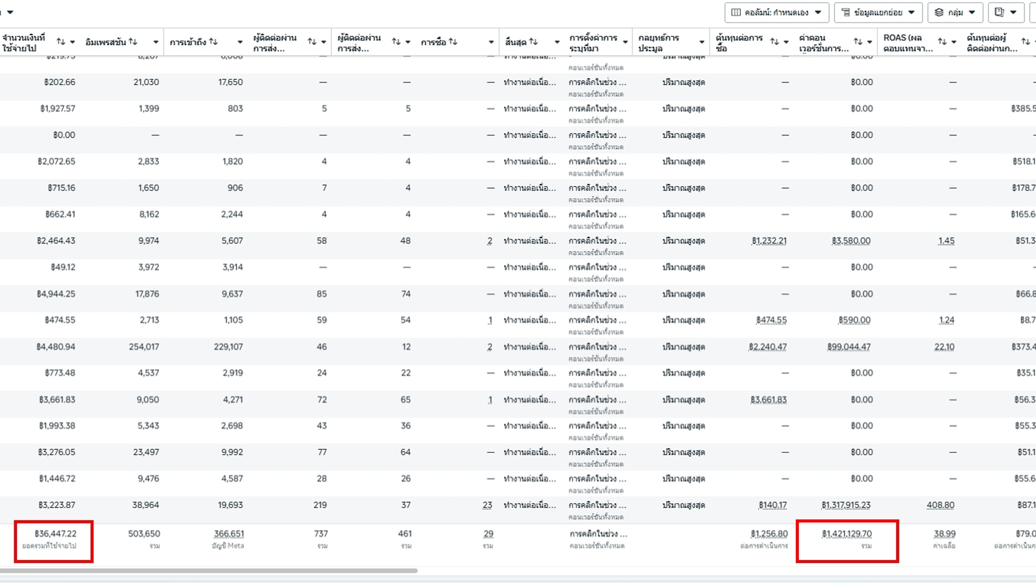Click the ฿1,317,915.23 conversion value
Viewport: 1036px width, 583px height.
click(846, 505)
